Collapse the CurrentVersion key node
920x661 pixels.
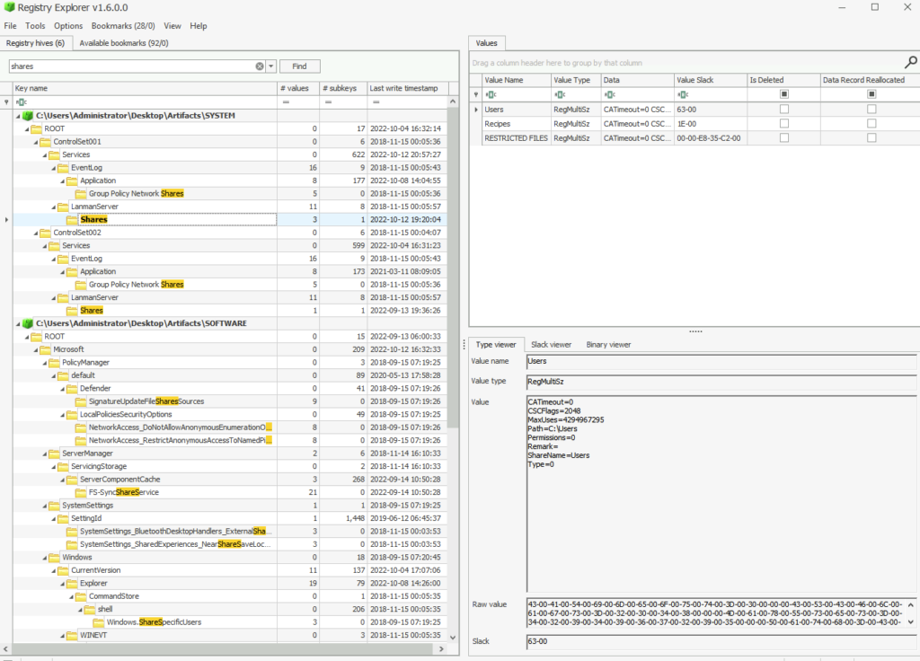coord(54,570)
